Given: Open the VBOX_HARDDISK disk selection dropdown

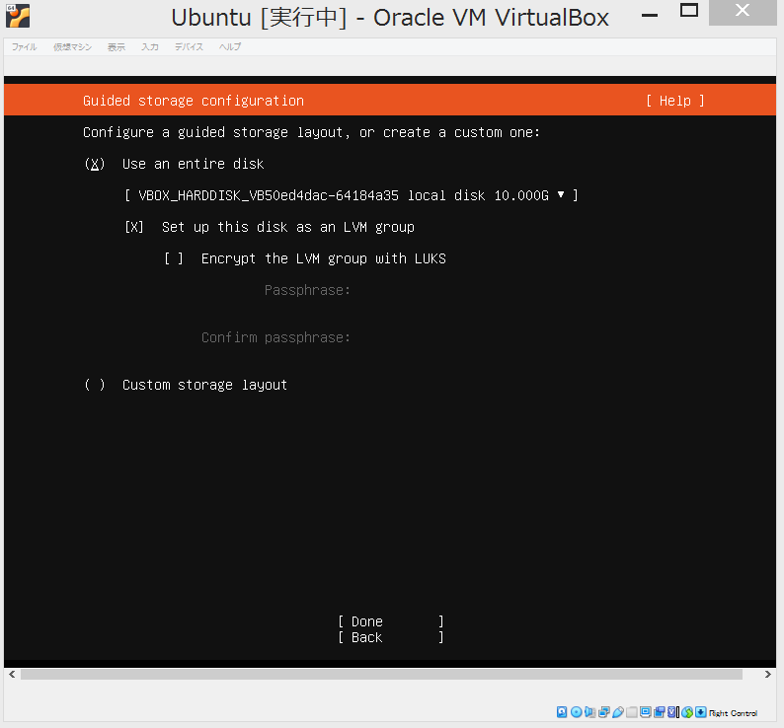Looking at the screenshot, I should coord(351,195).
